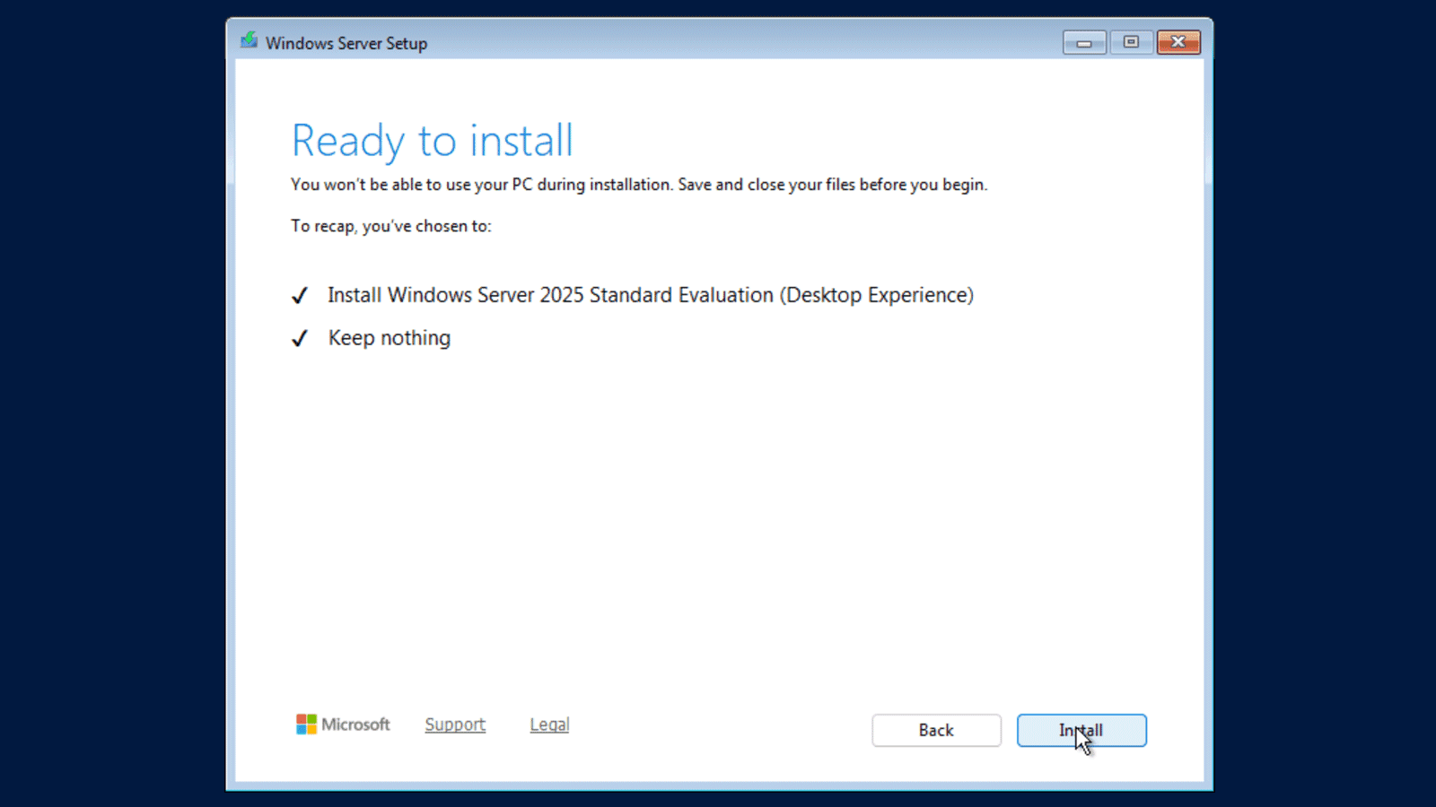Screen dimensions: 1436x807
Task: Click the 'Ready to install' heading
Action: pyautogui.click(x=433, y=141)
